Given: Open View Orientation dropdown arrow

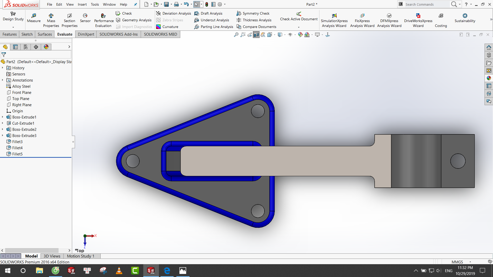Looking at the screenshot, I should tap(274, 35).
